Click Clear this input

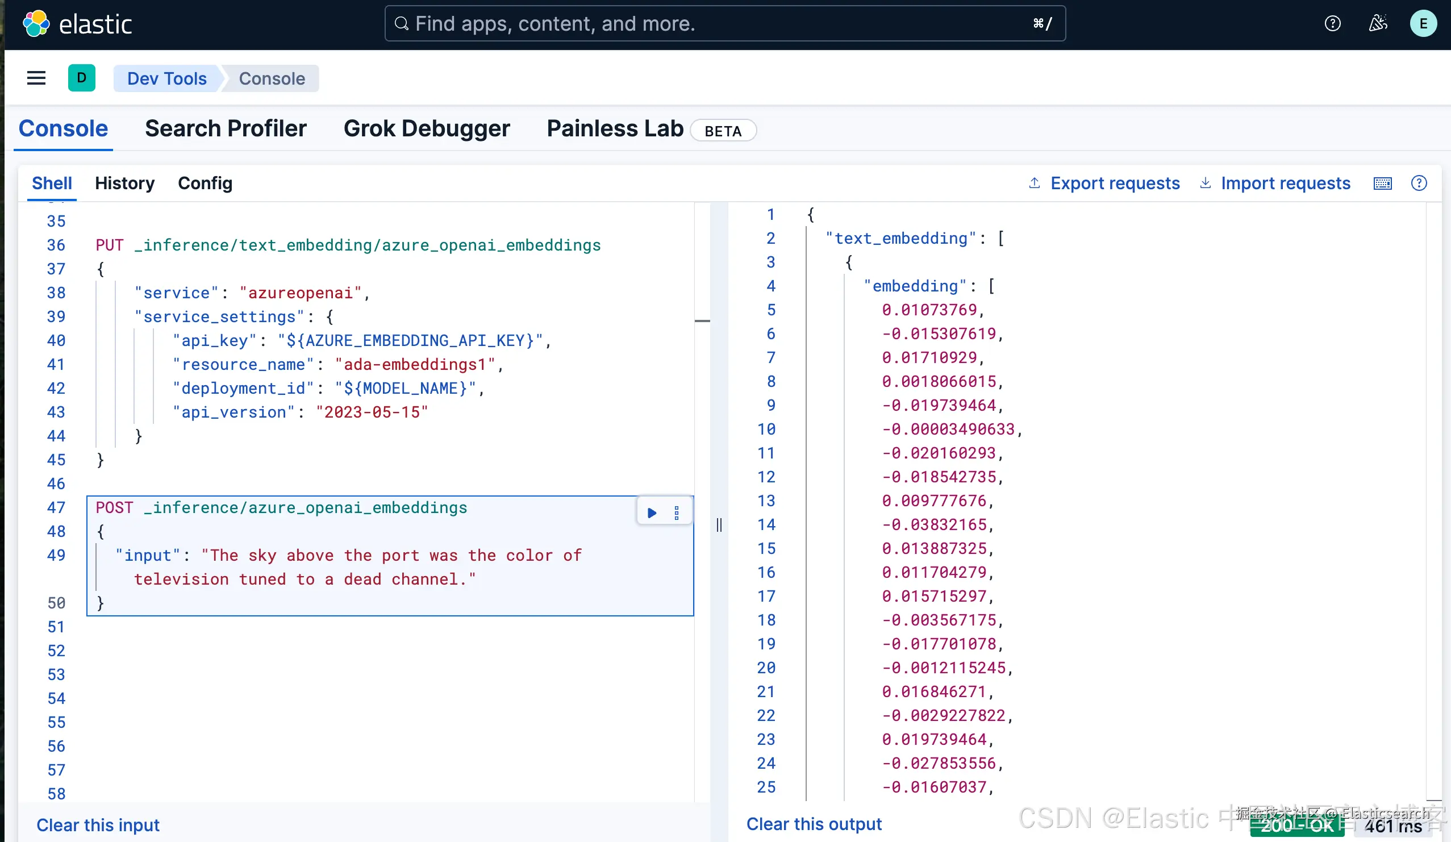coord(98,825)
